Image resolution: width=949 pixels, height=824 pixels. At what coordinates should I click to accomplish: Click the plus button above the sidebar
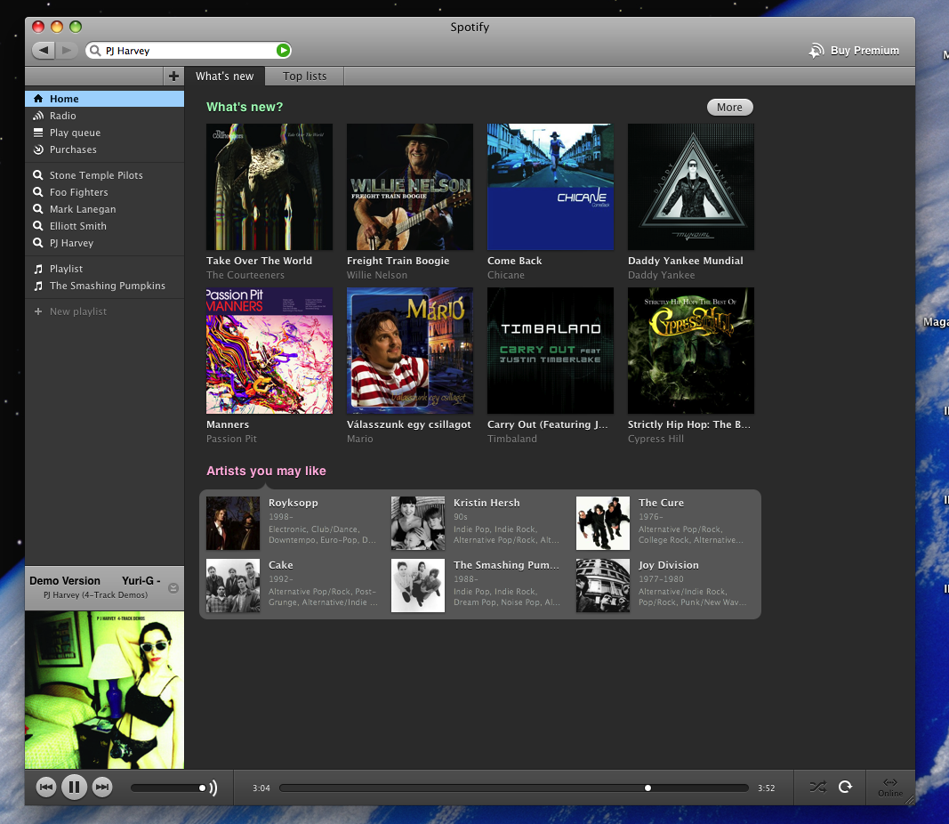pyautogui.click(x=173, y=77)
